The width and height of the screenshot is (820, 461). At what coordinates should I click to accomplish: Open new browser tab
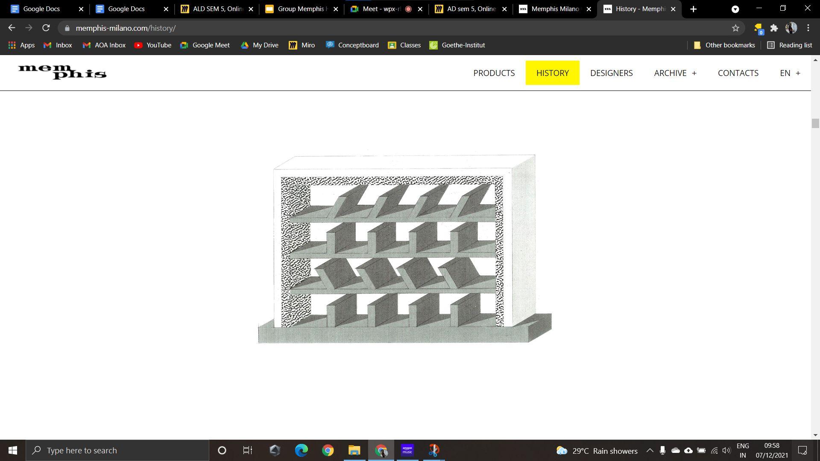(693, 9)
